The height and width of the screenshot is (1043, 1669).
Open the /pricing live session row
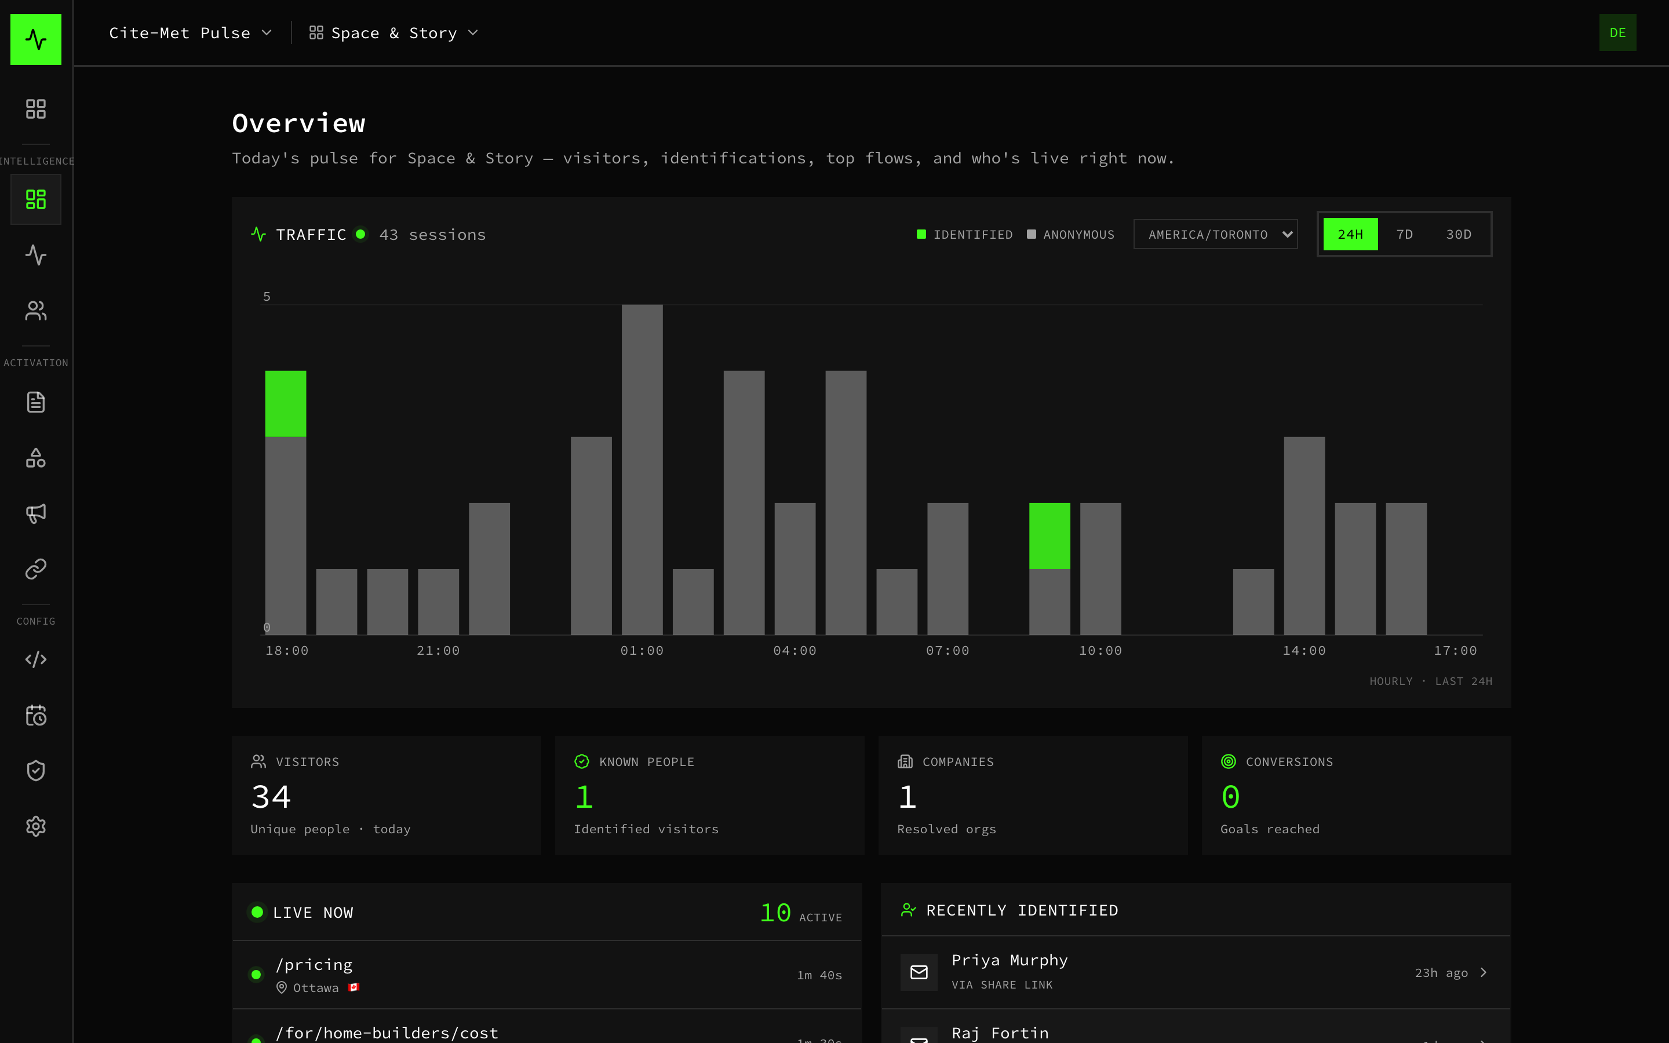pos(547,975)
